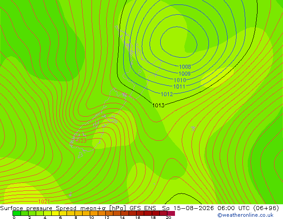Click the 1011 isobar label

point(179,87)
